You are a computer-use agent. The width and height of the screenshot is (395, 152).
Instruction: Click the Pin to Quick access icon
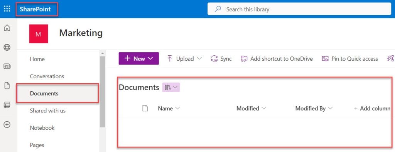(x=325, y=59)
